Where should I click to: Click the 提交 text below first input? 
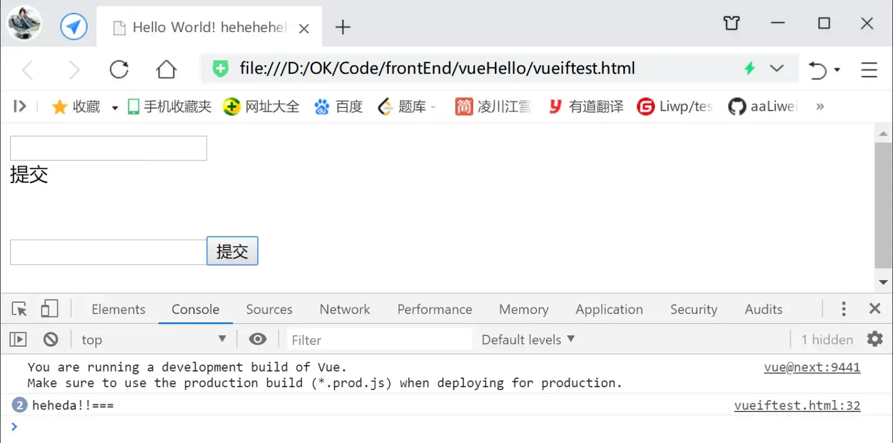pyautogui.click(x=29, y=175)
